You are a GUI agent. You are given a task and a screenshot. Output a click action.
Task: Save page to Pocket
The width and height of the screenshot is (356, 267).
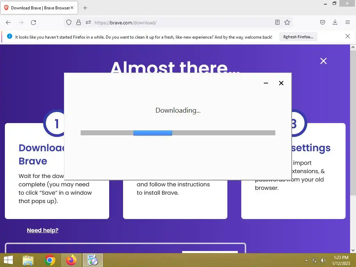(323, 22)
